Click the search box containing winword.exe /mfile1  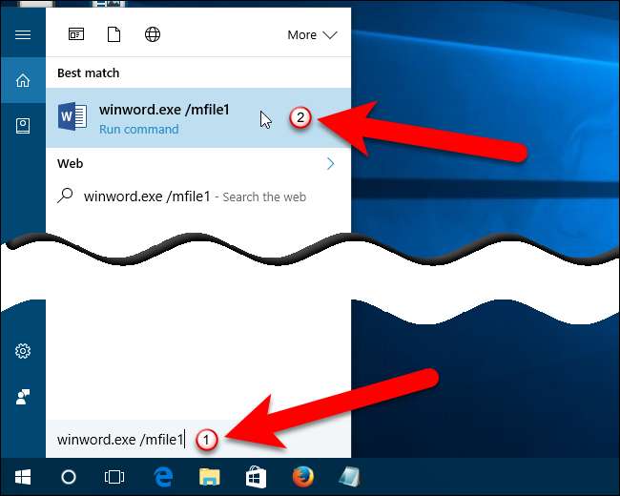click(198, 440)
